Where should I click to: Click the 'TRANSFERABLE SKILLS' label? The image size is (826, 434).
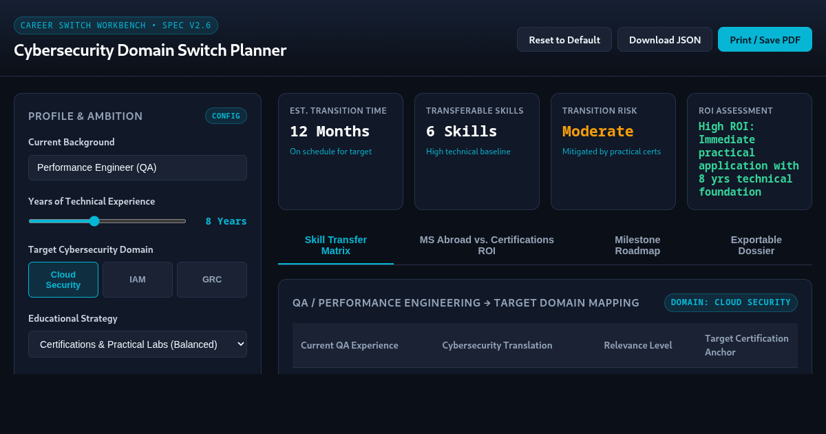pyautogui.click(x=474, y=110)
